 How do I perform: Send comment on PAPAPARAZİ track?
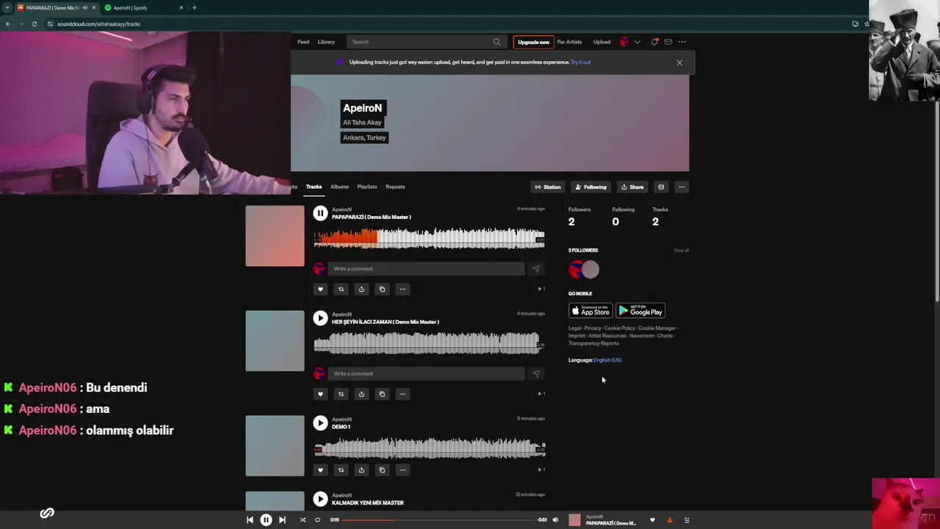[x=536, y=269]
